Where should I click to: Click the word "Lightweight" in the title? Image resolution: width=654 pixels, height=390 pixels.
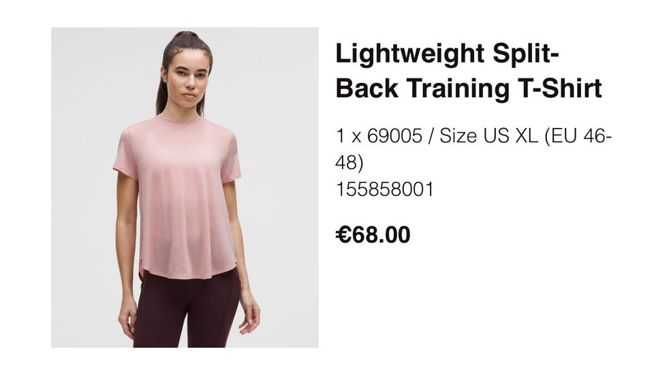click(x=409, y=54)
